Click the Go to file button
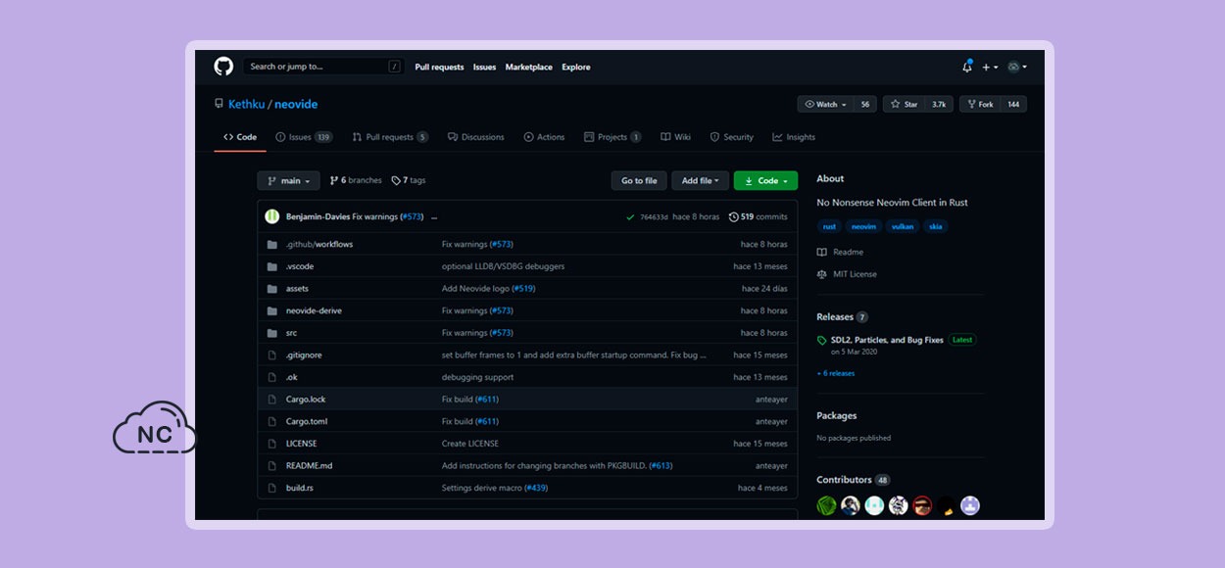This screenshot has height=568, width=1225. (639, 180)
